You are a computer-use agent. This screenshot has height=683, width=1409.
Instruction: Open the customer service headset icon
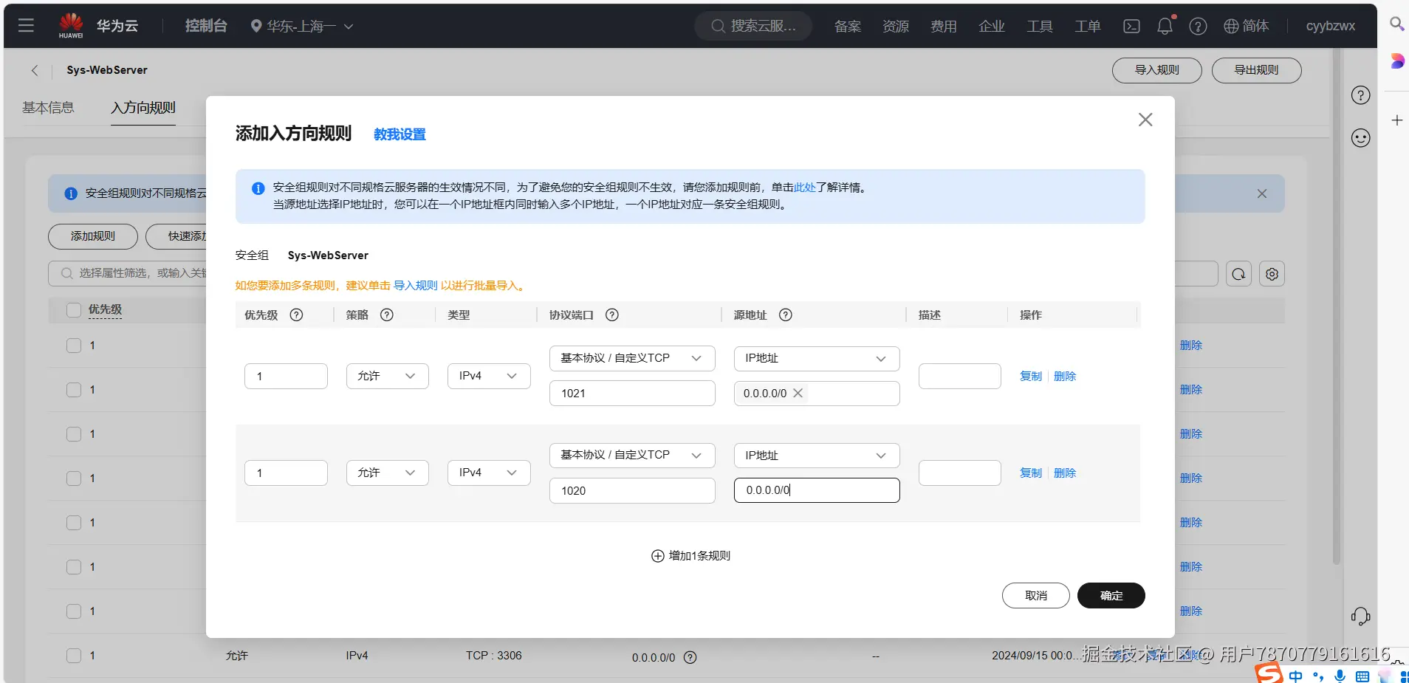[x=1360, y=616]
